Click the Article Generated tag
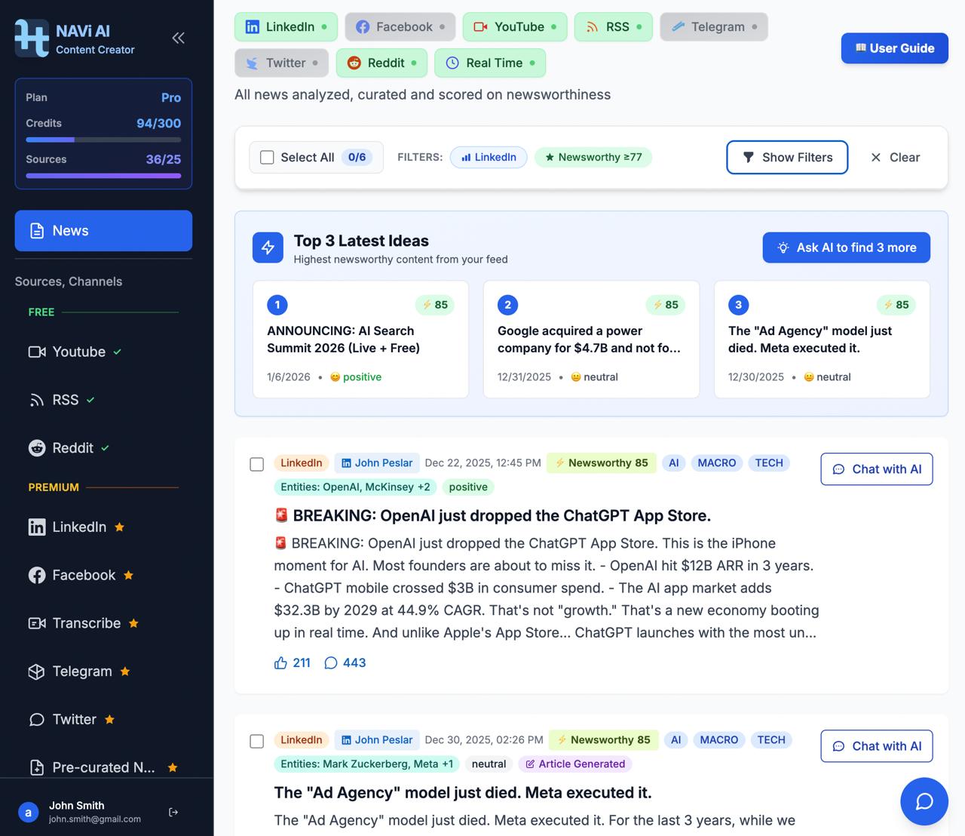This screenshot has width=965, height=836. 575,764
